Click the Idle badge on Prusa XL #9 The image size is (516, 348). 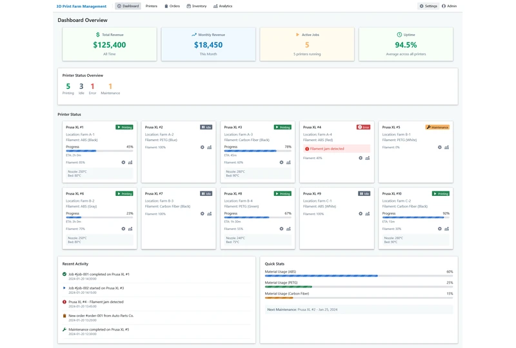point(364,194)
